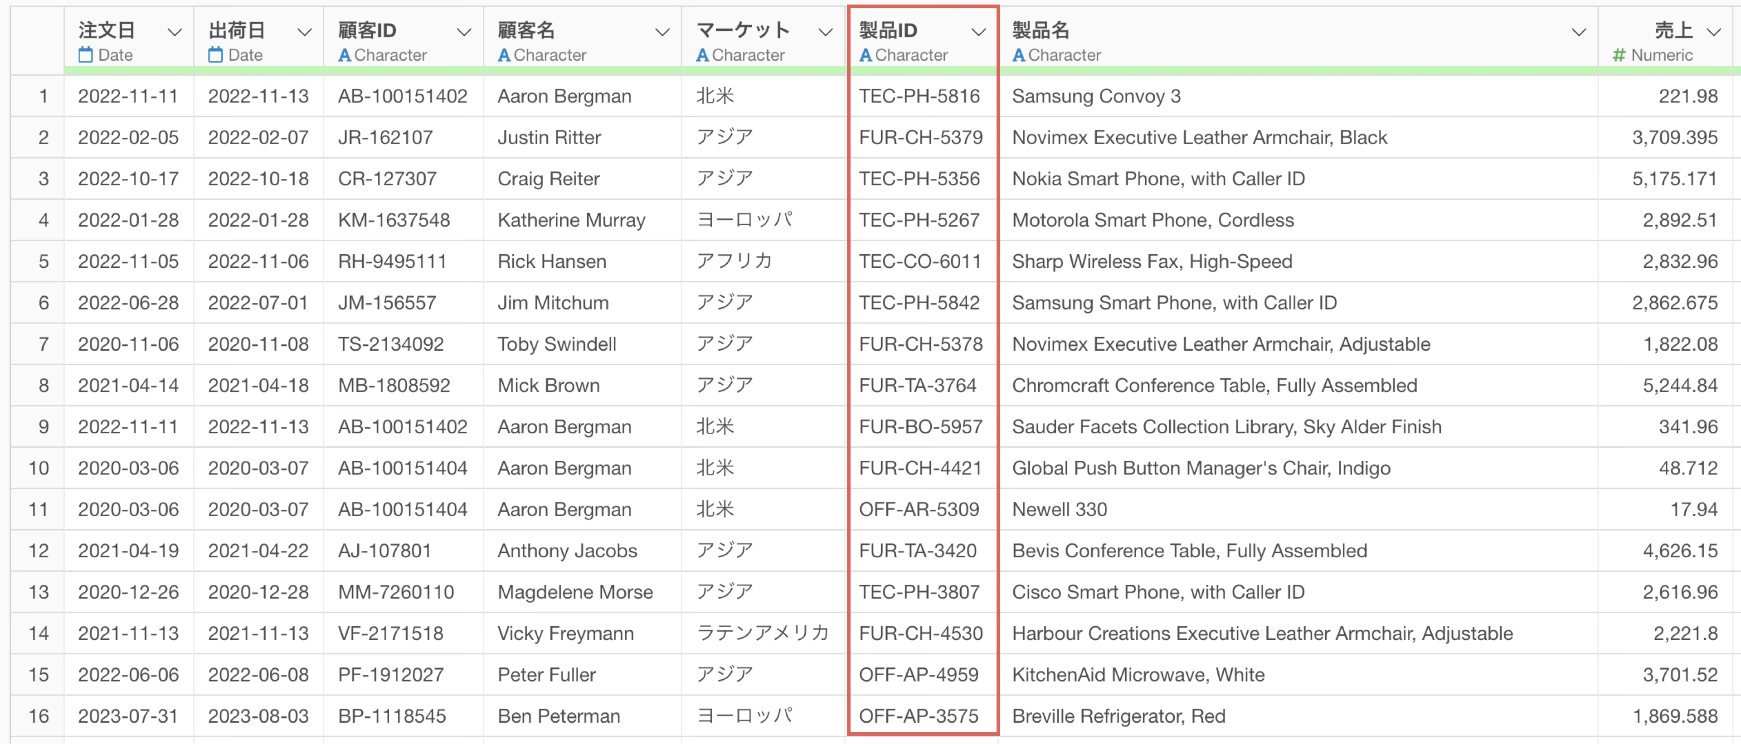
Task: Click ship date 2022-07-01
Action: (x=258, y=303)
